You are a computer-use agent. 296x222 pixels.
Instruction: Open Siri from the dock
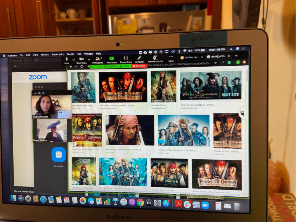[x=21, y=199]
